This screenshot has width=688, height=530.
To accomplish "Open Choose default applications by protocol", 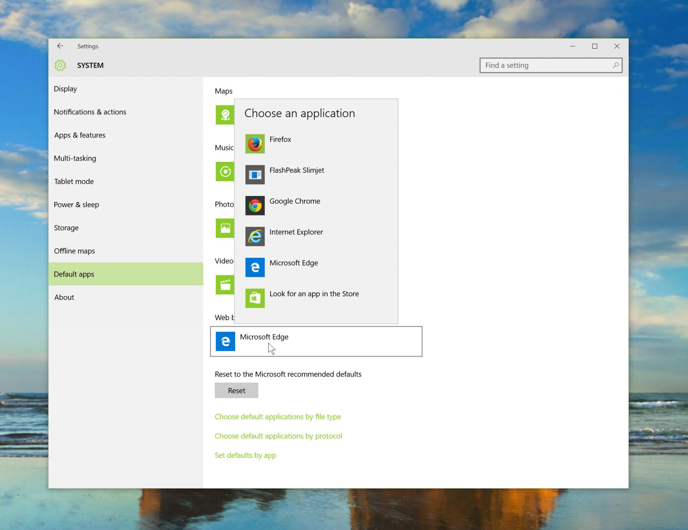I will tap(278, 436).
